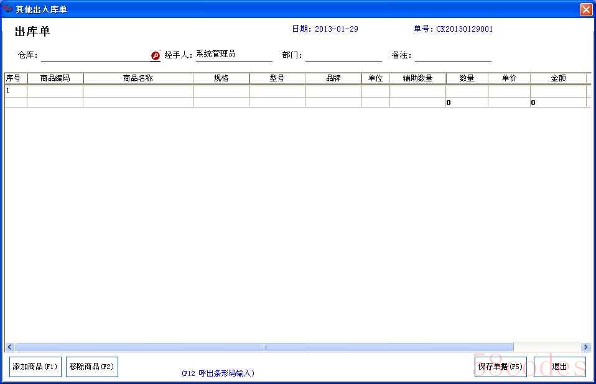
Task: Click the horizontal scrollbar thumb
Action: (x=264, y=347)
